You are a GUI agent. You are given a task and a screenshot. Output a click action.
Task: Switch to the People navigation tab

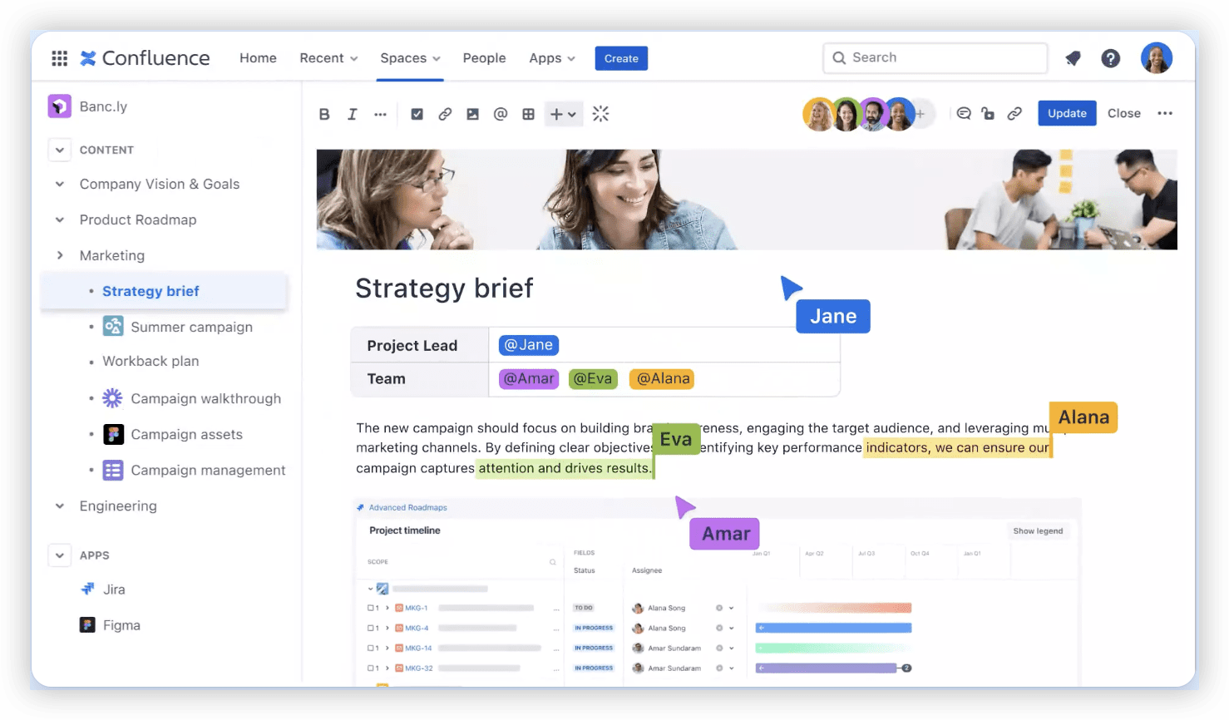[484, 57]
